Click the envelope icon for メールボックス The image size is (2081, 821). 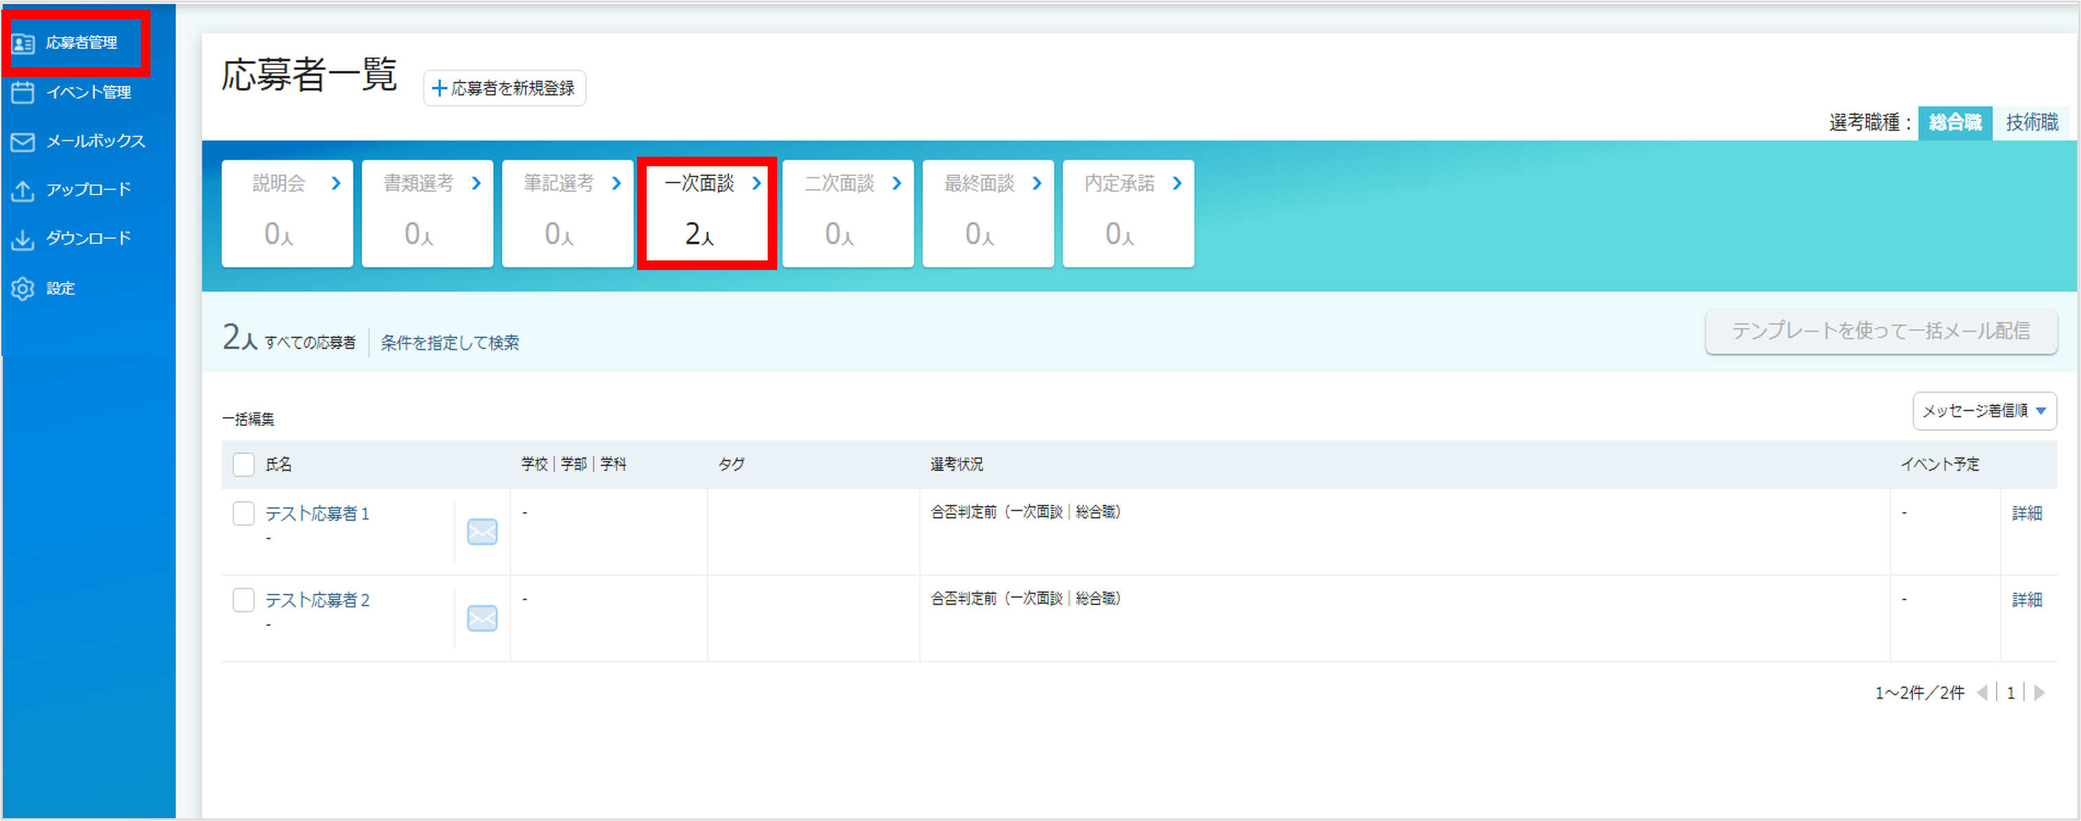(x=23, y=142)
